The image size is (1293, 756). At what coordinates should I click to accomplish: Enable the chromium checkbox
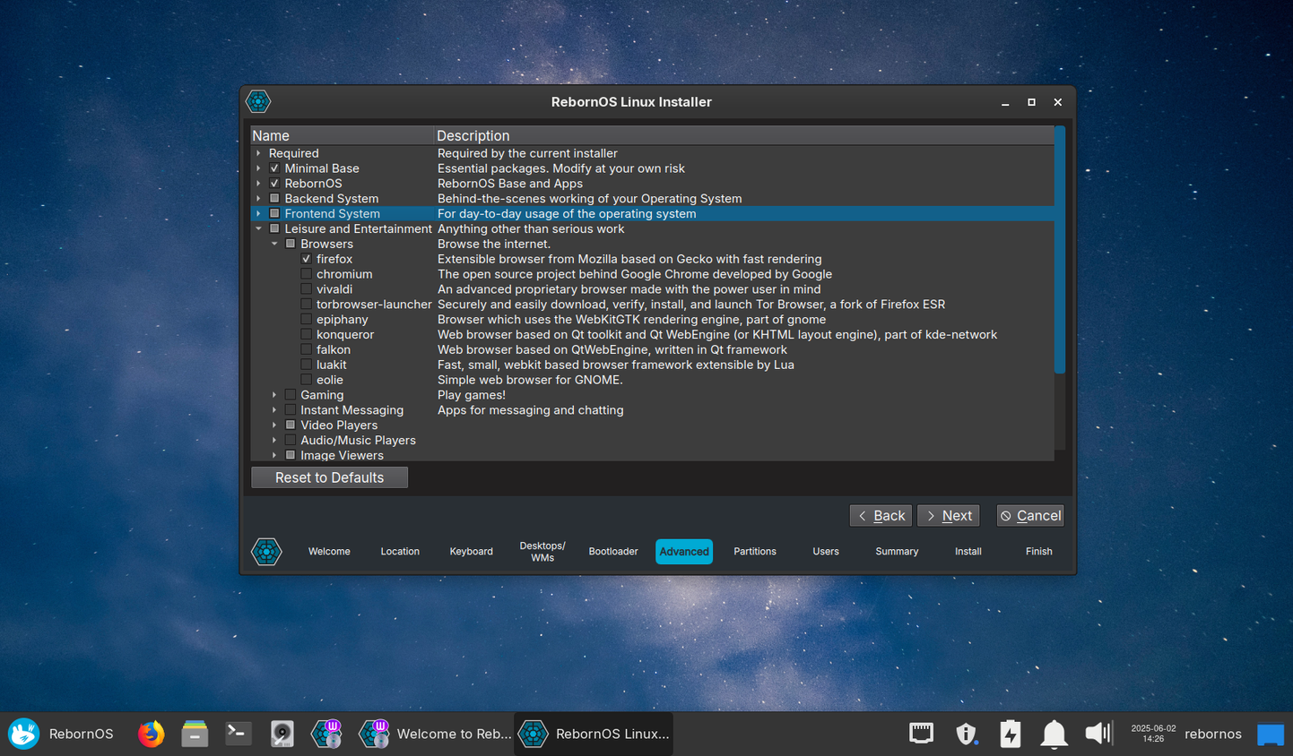pyautogui.click(x=307, y=274)
